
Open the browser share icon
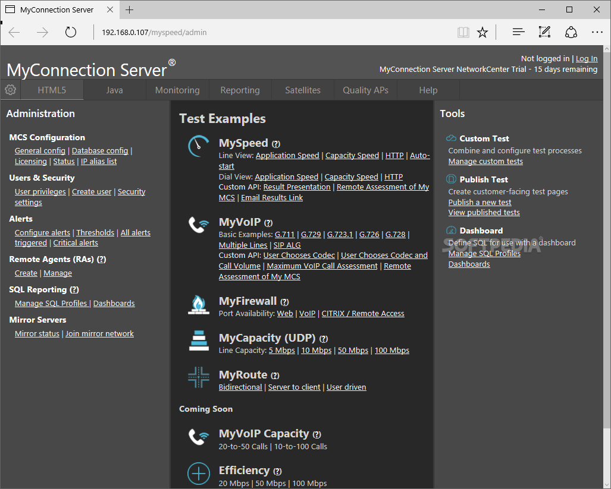coord(571,32)
